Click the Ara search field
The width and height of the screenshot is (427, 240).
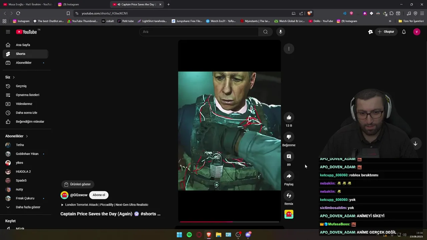[x=199, y=32]
